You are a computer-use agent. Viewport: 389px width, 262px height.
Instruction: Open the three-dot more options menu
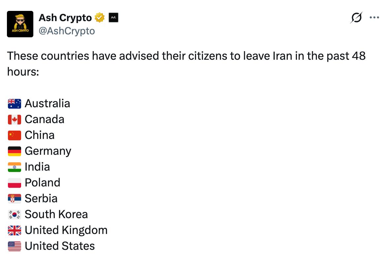tap(374, 17)
